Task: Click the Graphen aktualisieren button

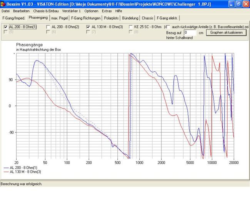Action: tap(226, 33)
